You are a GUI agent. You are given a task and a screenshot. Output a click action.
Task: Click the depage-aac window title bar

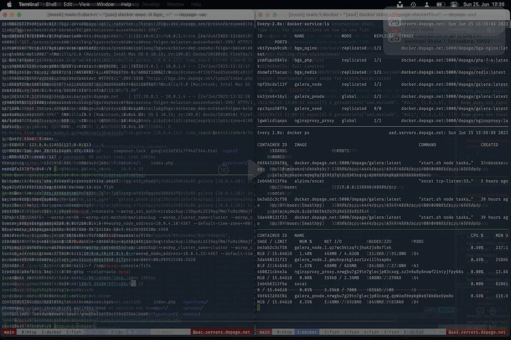point(127,15)
